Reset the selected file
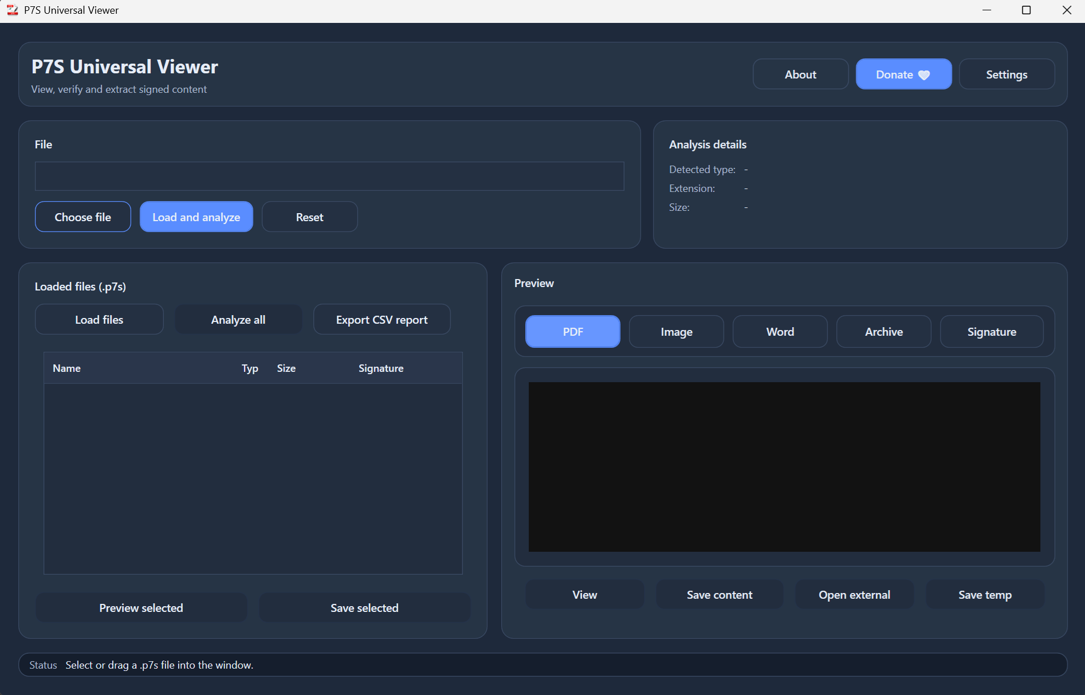This screenshot has width=1085, height=695. click(309, 217)
